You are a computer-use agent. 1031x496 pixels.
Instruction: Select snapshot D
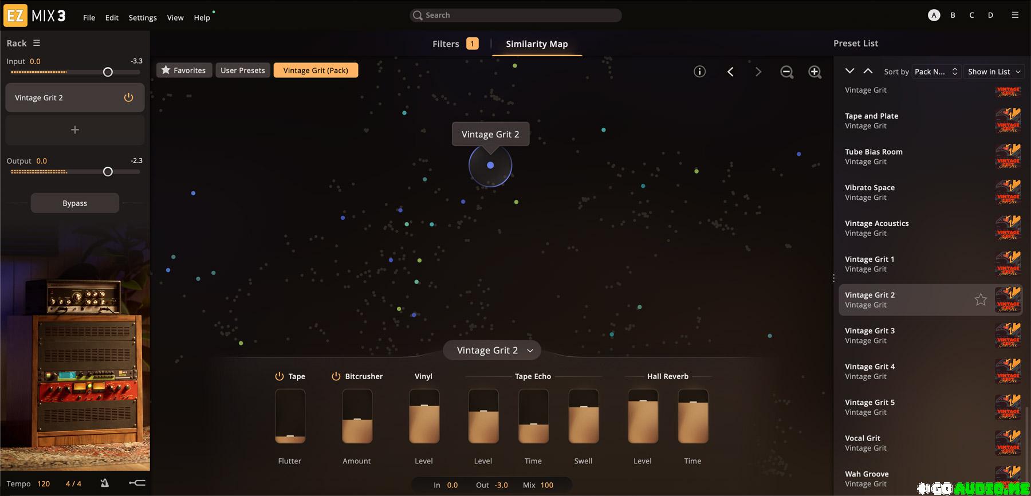pyautogui.click(x=990, y=15)
